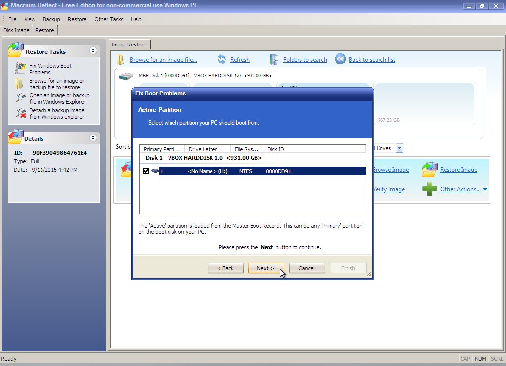Viewport: 506px width, 366px height.
Task: Click the green plus Other Actions icon
Action: [x=429, y=189]
